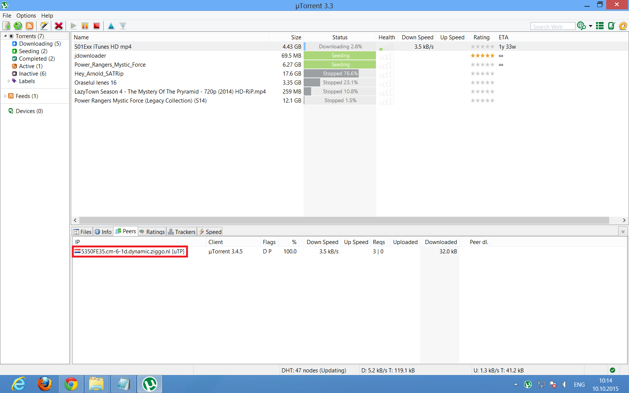Click the Search Web input field
The height and width of the screenshot is (393, 629).
pos(552,27)
